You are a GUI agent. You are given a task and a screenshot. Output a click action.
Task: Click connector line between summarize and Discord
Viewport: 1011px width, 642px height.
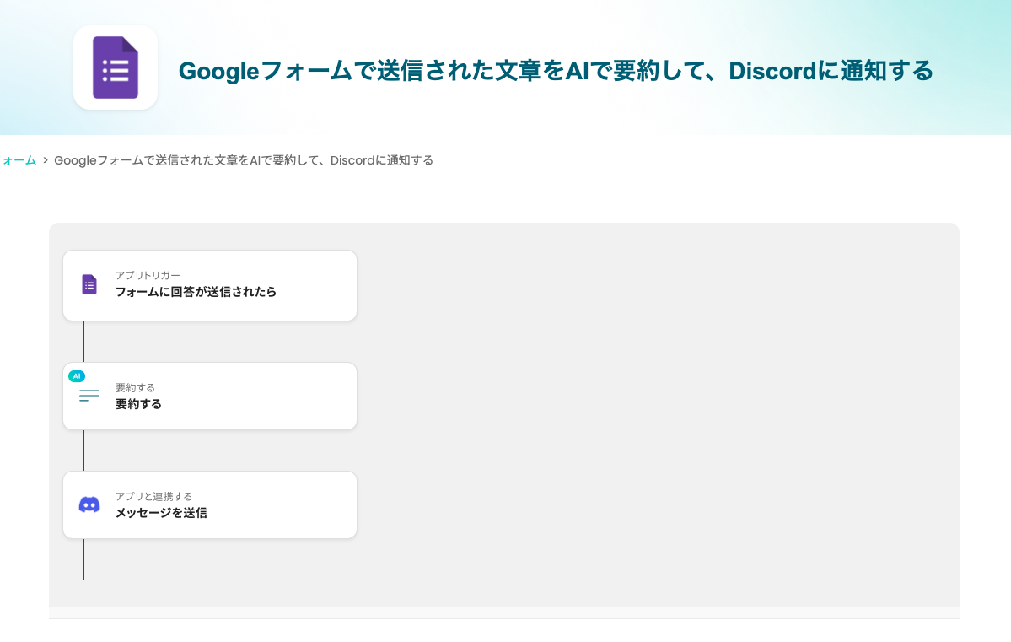(83, 450)
